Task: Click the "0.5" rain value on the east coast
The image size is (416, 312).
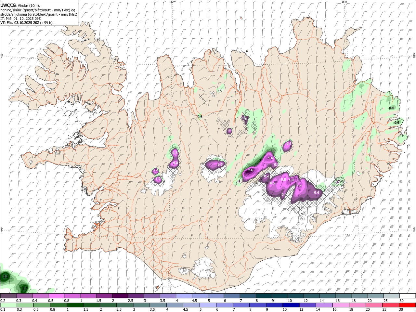Action: (392, 108)
